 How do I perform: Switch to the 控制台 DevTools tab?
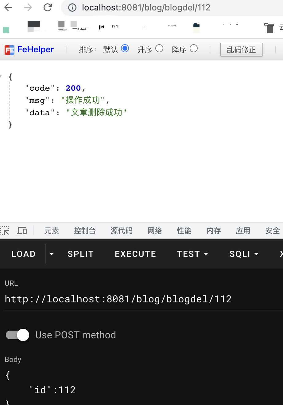(x=85, y=231)
